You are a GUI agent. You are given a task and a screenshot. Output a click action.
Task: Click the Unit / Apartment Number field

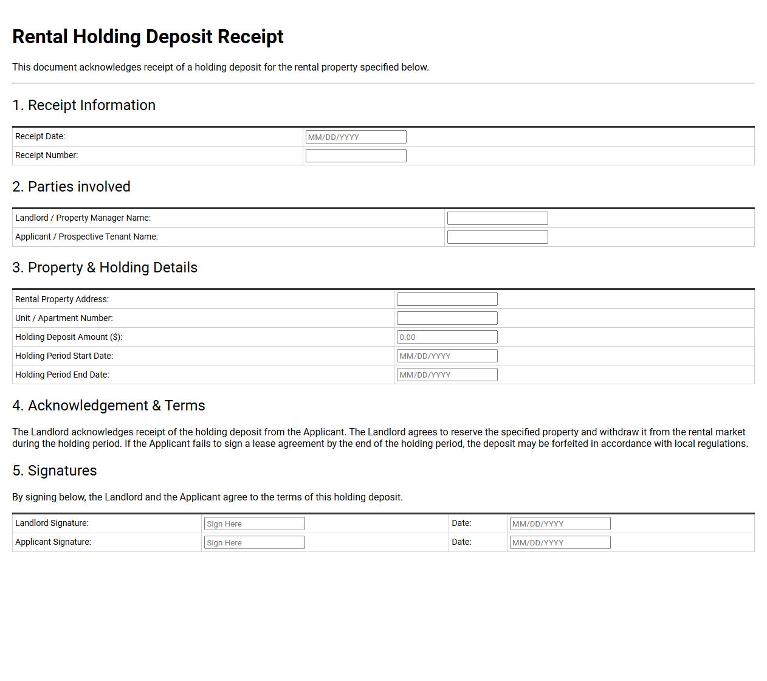tap(447, 318)
